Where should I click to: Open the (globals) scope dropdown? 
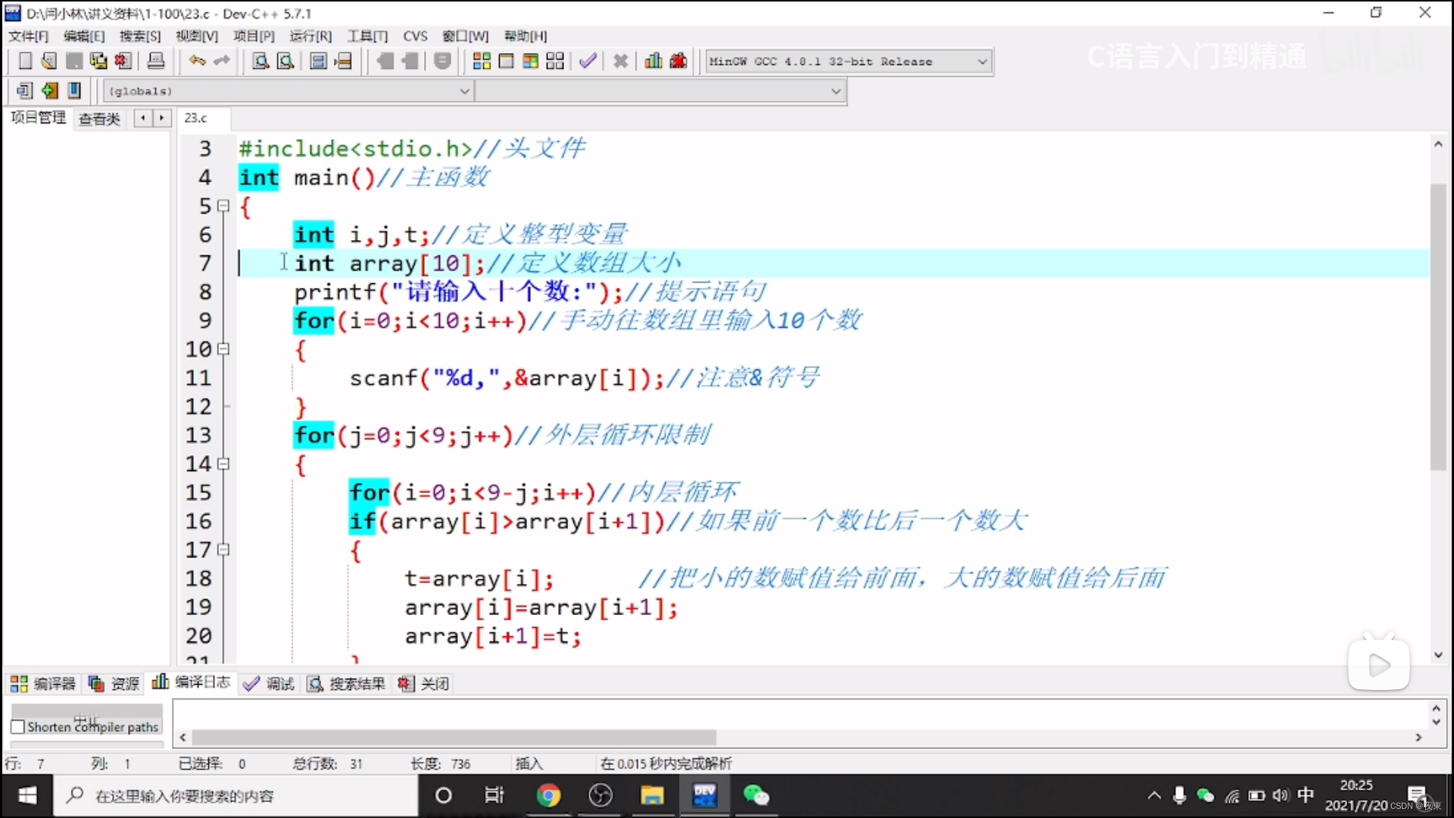(x=464, y=91)
